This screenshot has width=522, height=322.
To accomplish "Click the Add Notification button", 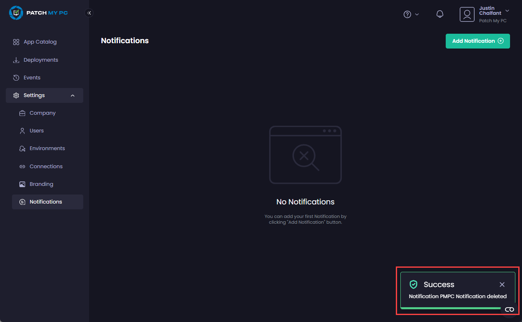I will tap(477, 41).
